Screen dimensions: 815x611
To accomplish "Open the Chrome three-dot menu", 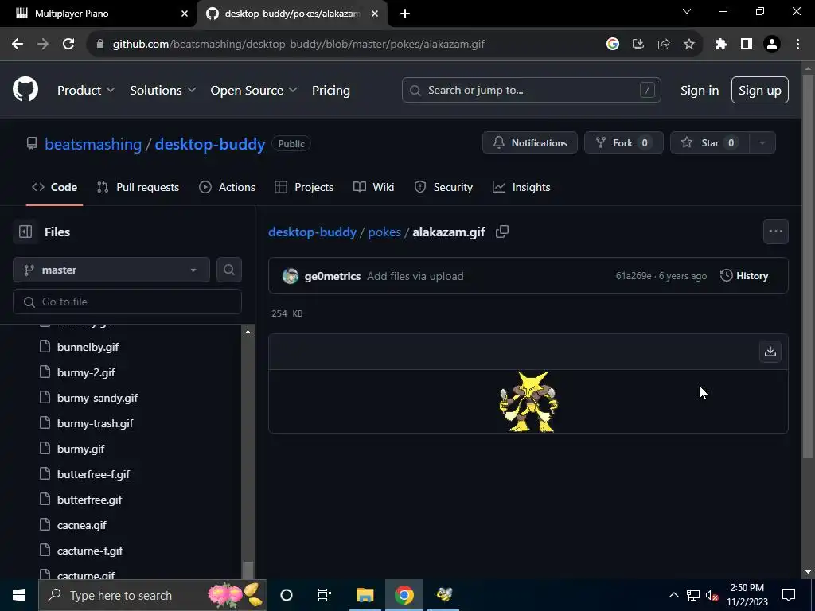I will pos(797,45).
